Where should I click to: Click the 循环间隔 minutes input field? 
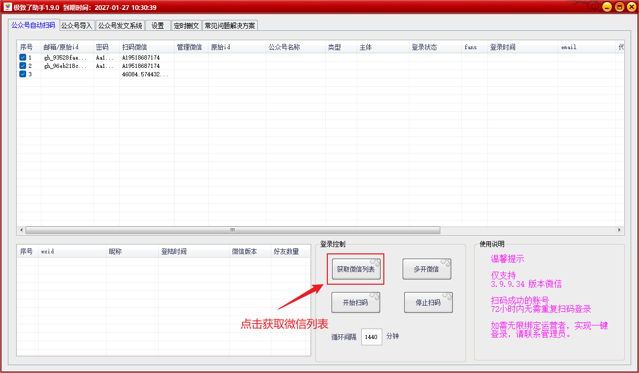pos(371,337)
